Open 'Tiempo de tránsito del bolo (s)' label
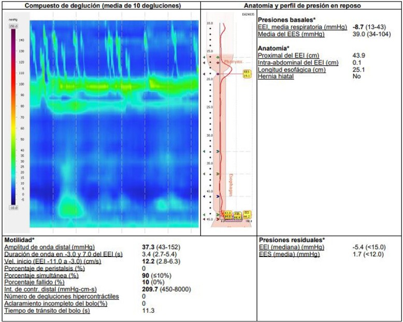Screen dimensions: 403x322 coord(47,311)
